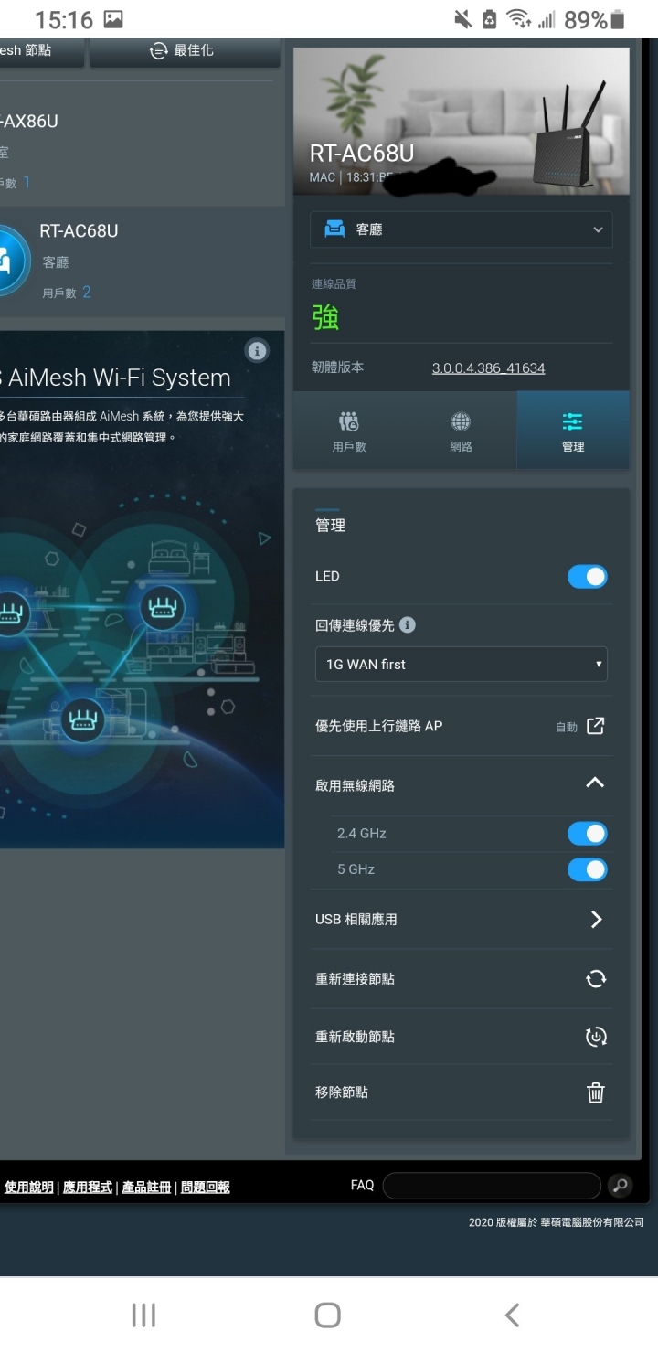The width and height of the screenshot is (658, 1353).
Task: Open the 使用說明 link
Action: [28, 1187]
